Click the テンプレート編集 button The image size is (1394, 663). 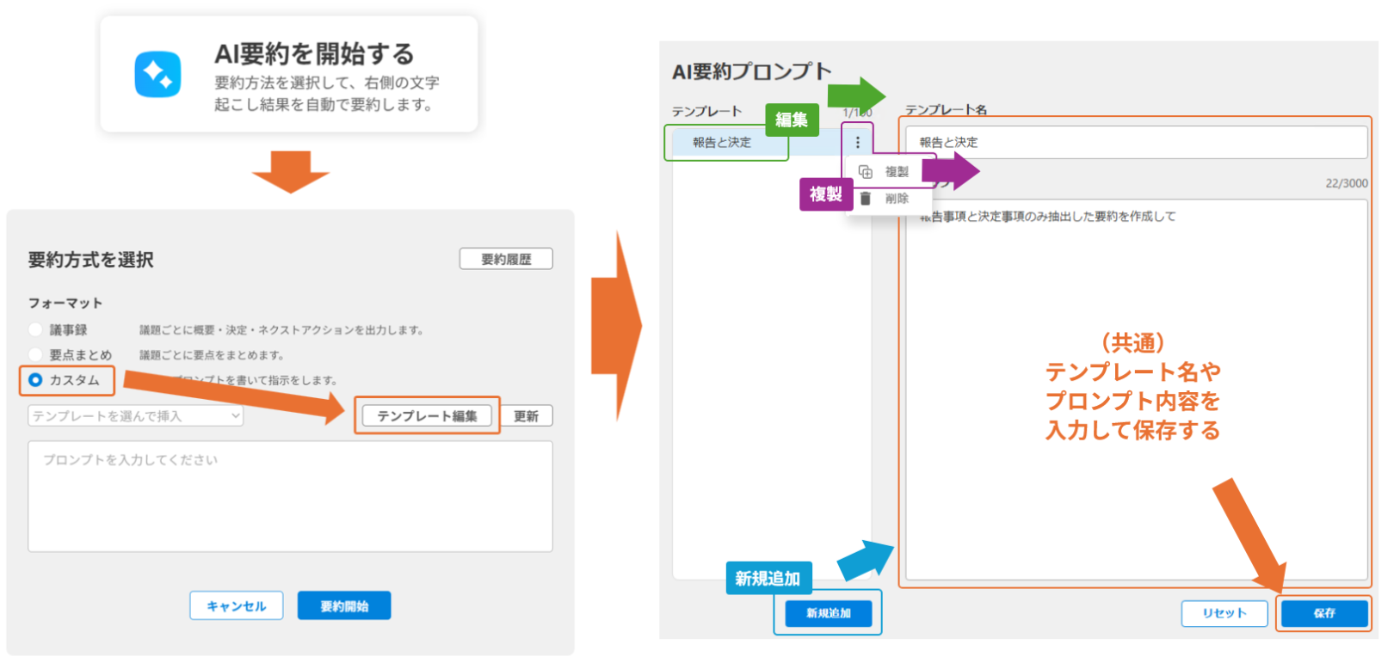click(x=427, y=416)
